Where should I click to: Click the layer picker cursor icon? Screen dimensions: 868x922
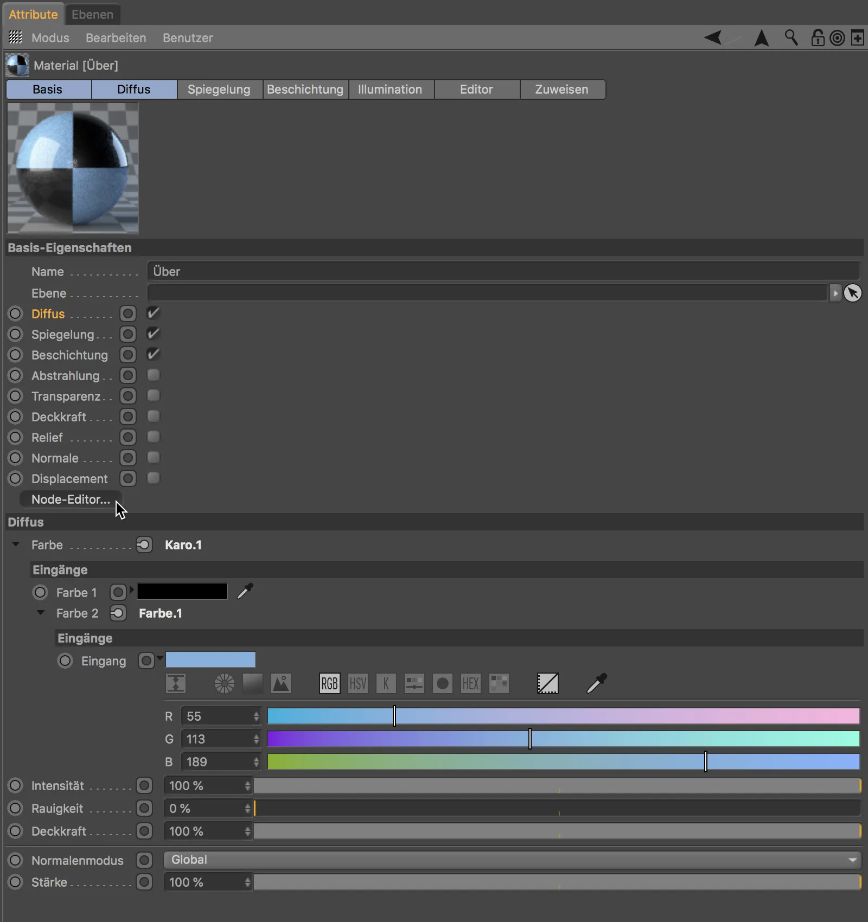pyautogui.click(x=853, y=293)
